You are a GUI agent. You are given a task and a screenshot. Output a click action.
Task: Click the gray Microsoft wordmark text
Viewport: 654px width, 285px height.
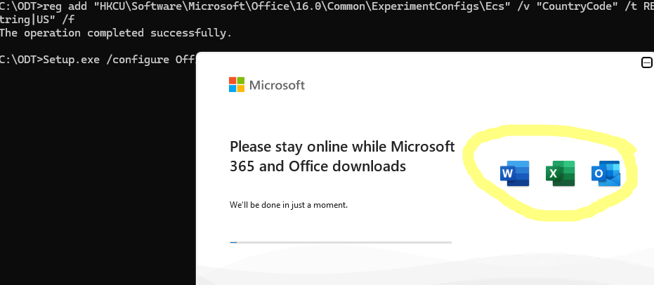click(277, 85)
